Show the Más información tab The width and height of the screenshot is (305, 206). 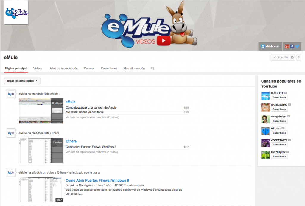[134, 69]
